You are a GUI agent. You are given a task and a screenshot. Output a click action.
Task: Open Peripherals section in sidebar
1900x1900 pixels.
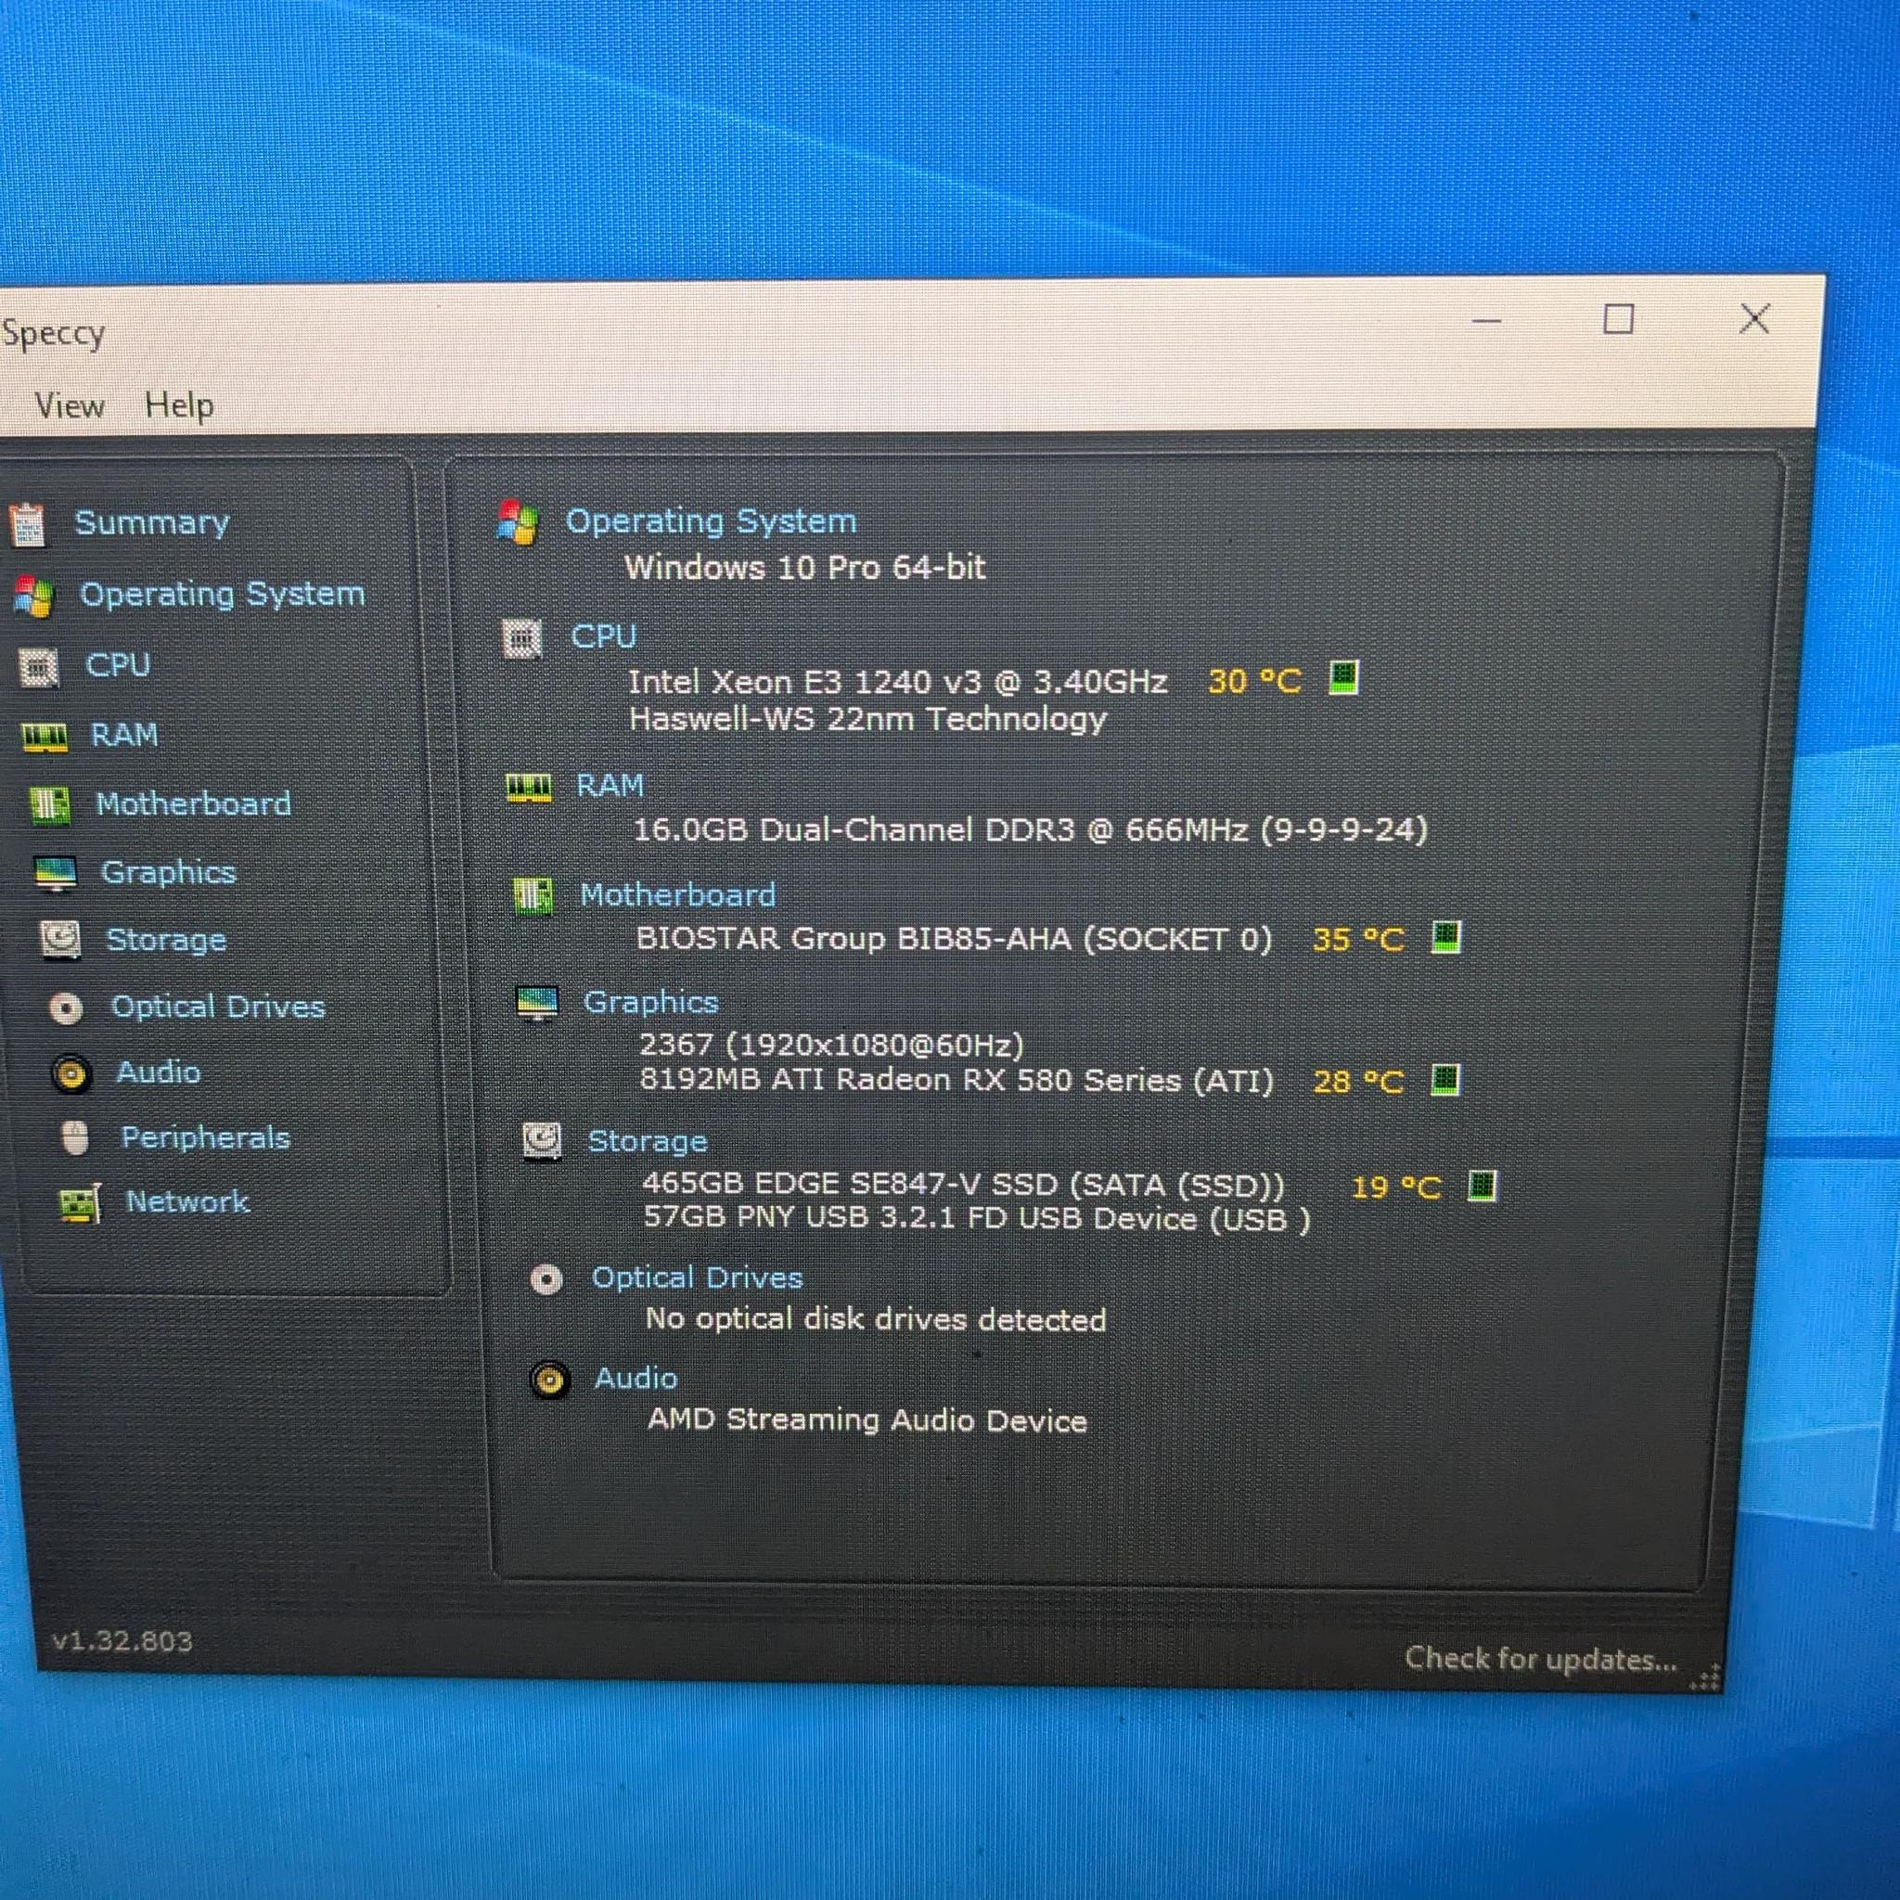(x=206, y=1139)
